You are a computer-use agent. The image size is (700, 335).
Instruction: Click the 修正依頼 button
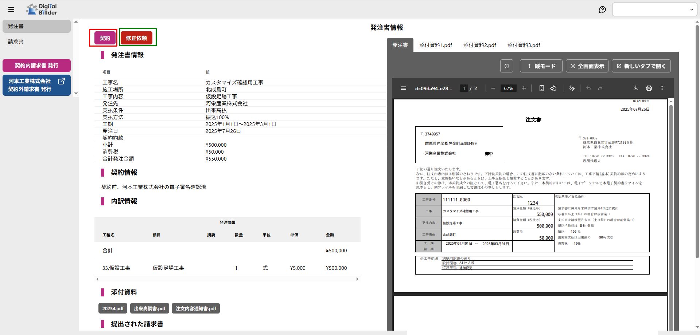136,38
